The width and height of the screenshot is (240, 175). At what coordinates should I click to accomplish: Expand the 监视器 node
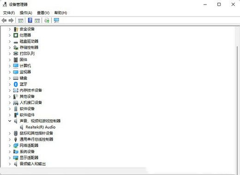[x=10, y=72]
